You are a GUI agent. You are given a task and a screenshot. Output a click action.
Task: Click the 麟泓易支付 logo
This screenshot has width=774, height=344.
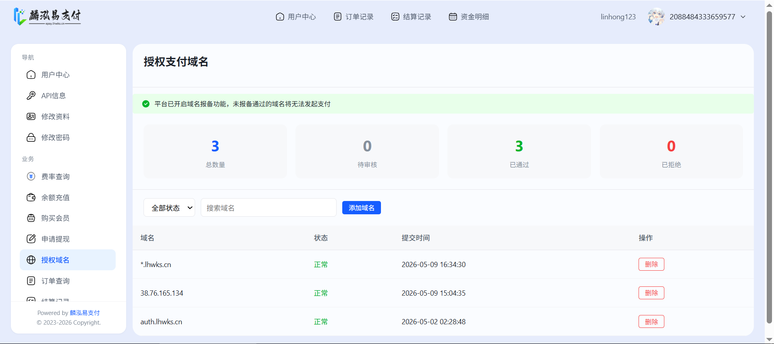click(47, 17)
